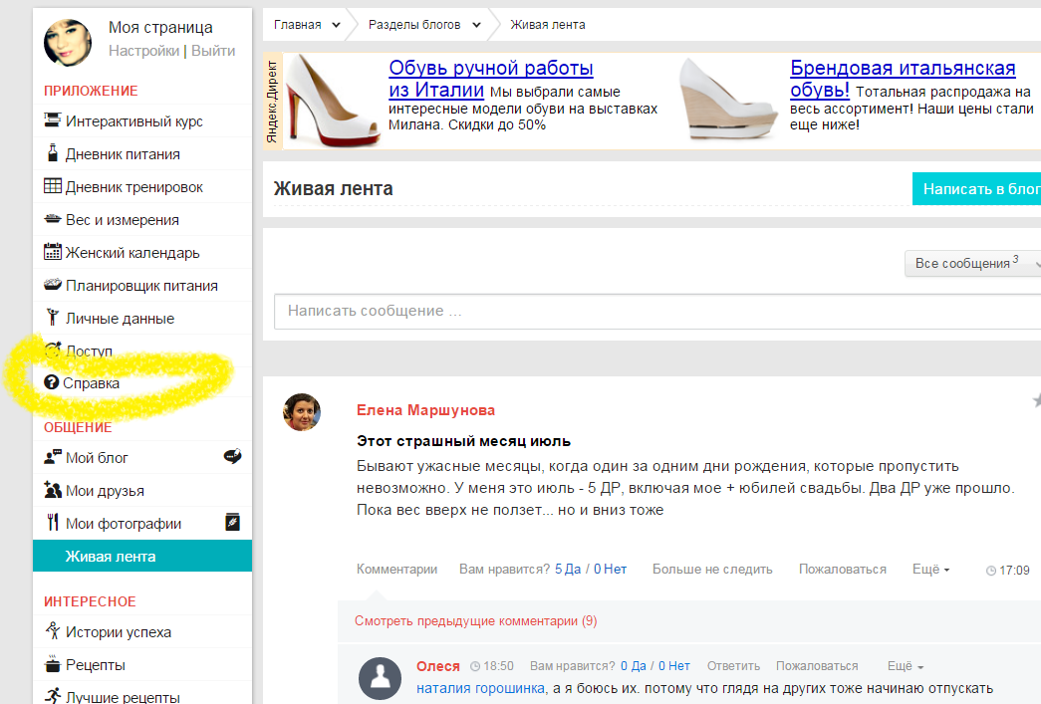1041x704 pixels.
Task: Click the Мои друзья people icon
Action: click(53, 490)
